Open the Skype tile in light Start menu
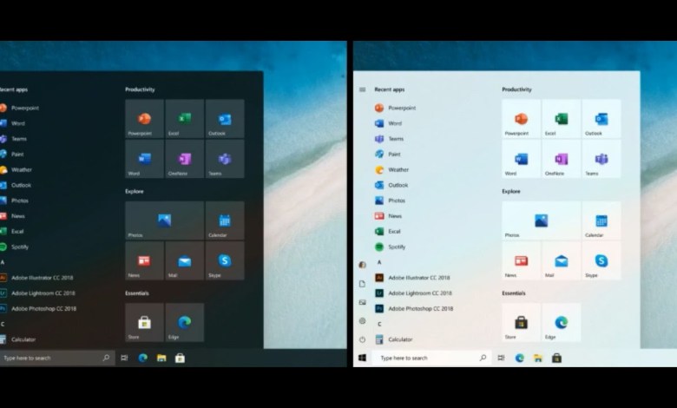677x408 pixels. pyautogui.click(x=601, y=260)
